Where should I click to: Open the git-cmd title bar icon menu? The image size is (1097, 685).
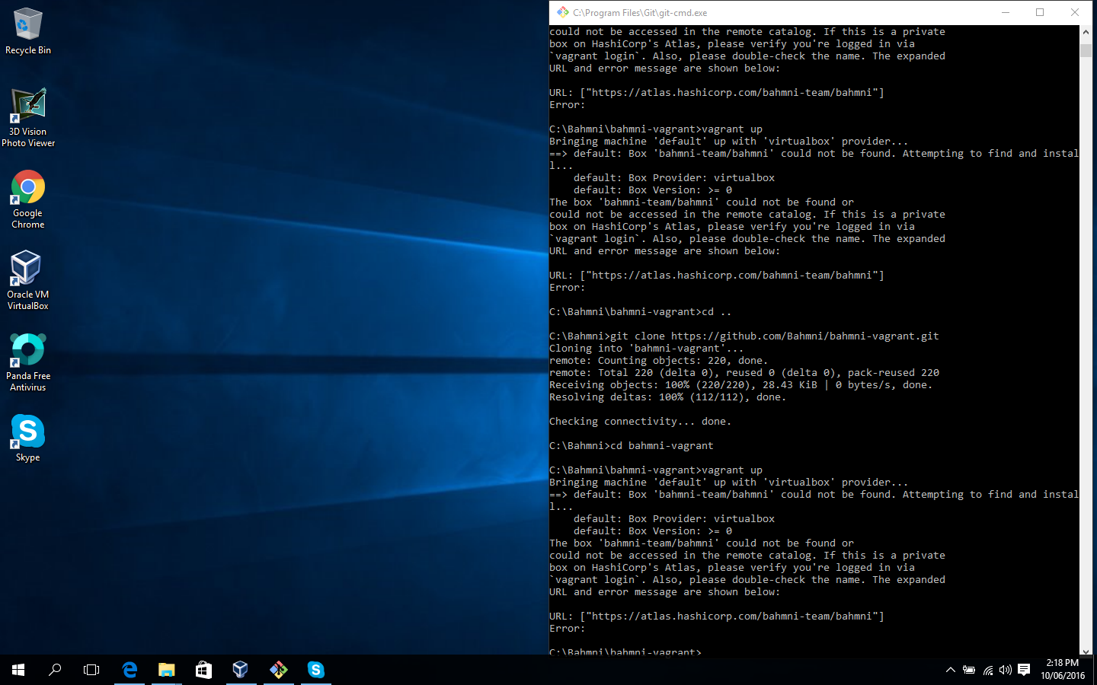562,12
